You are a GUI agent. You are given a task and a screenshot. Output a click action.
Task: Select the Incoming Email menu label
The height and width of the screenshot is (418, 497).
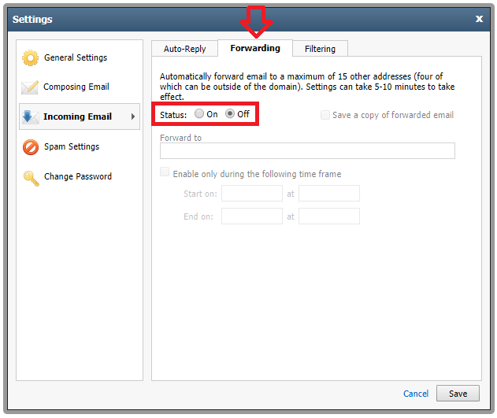(77, 117)
